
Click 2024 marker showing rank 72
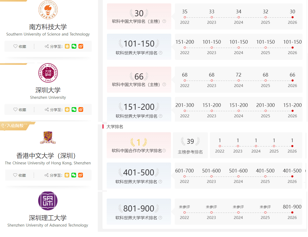(x=239, y=80)
